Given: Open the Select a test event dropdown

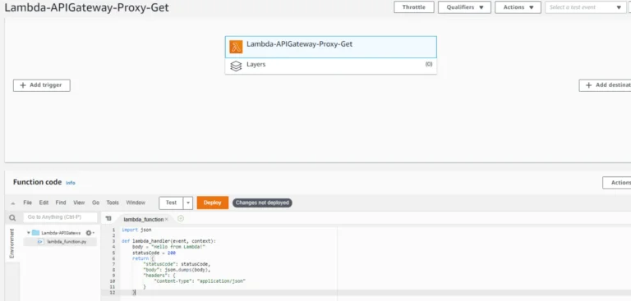Looking at the screenshot, I should click(586, 7).
